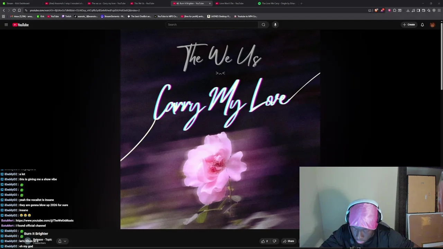Click the Burn It Brighter video title
This screenshot has height=249, width=443.
point(36,234)
